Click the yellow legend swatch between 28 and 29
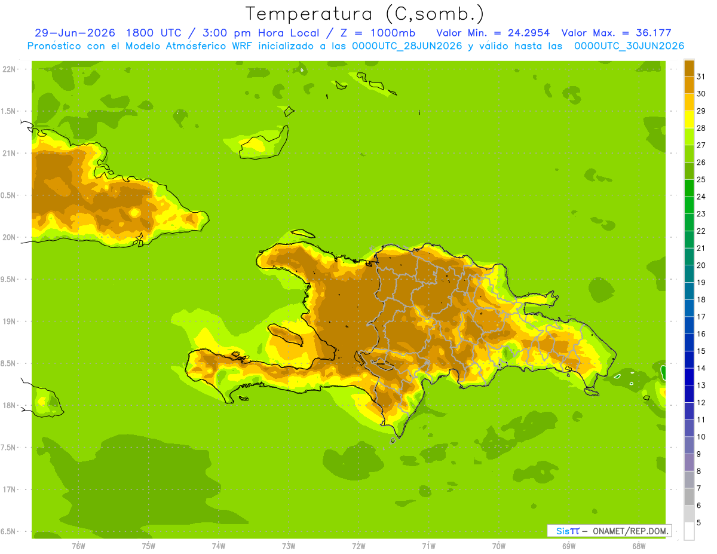717x554 pixels. [689, 120]
